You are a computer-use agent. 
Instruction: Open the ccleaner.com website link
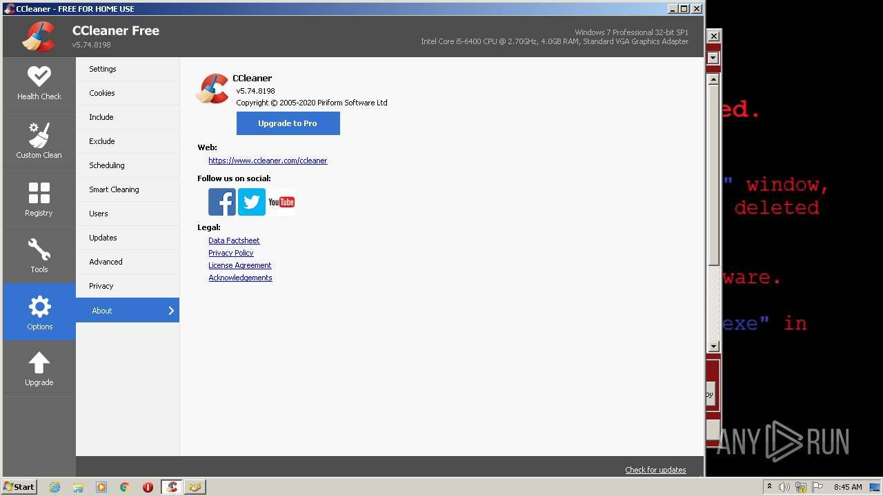pyautogui.click(x=268, y=161)
